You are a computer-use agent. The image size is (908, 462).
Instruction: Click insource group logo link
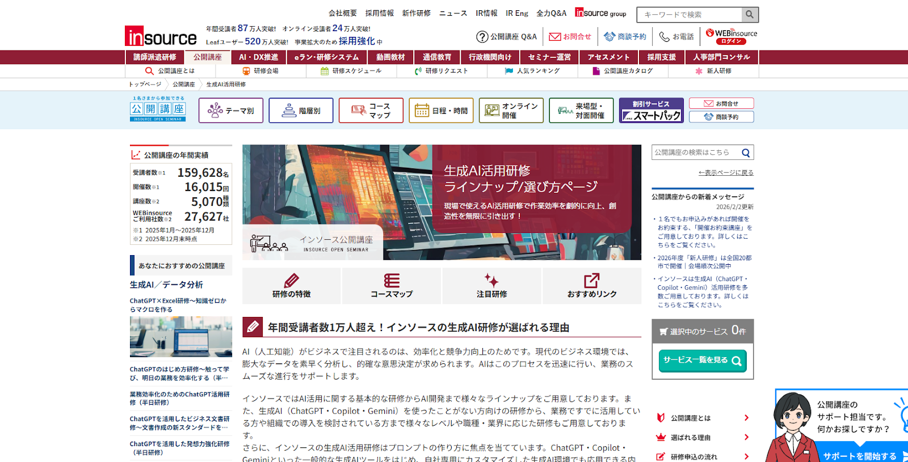600,12
